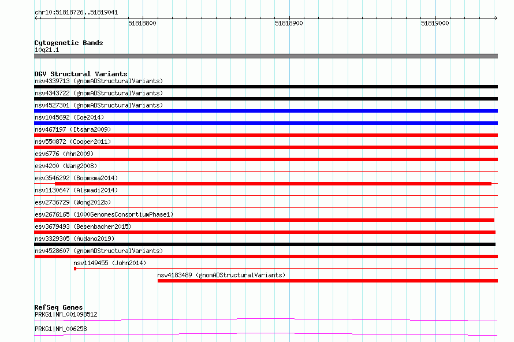
Task: Click the nsv4339713 variant label
Action: (x=99, y=81)
